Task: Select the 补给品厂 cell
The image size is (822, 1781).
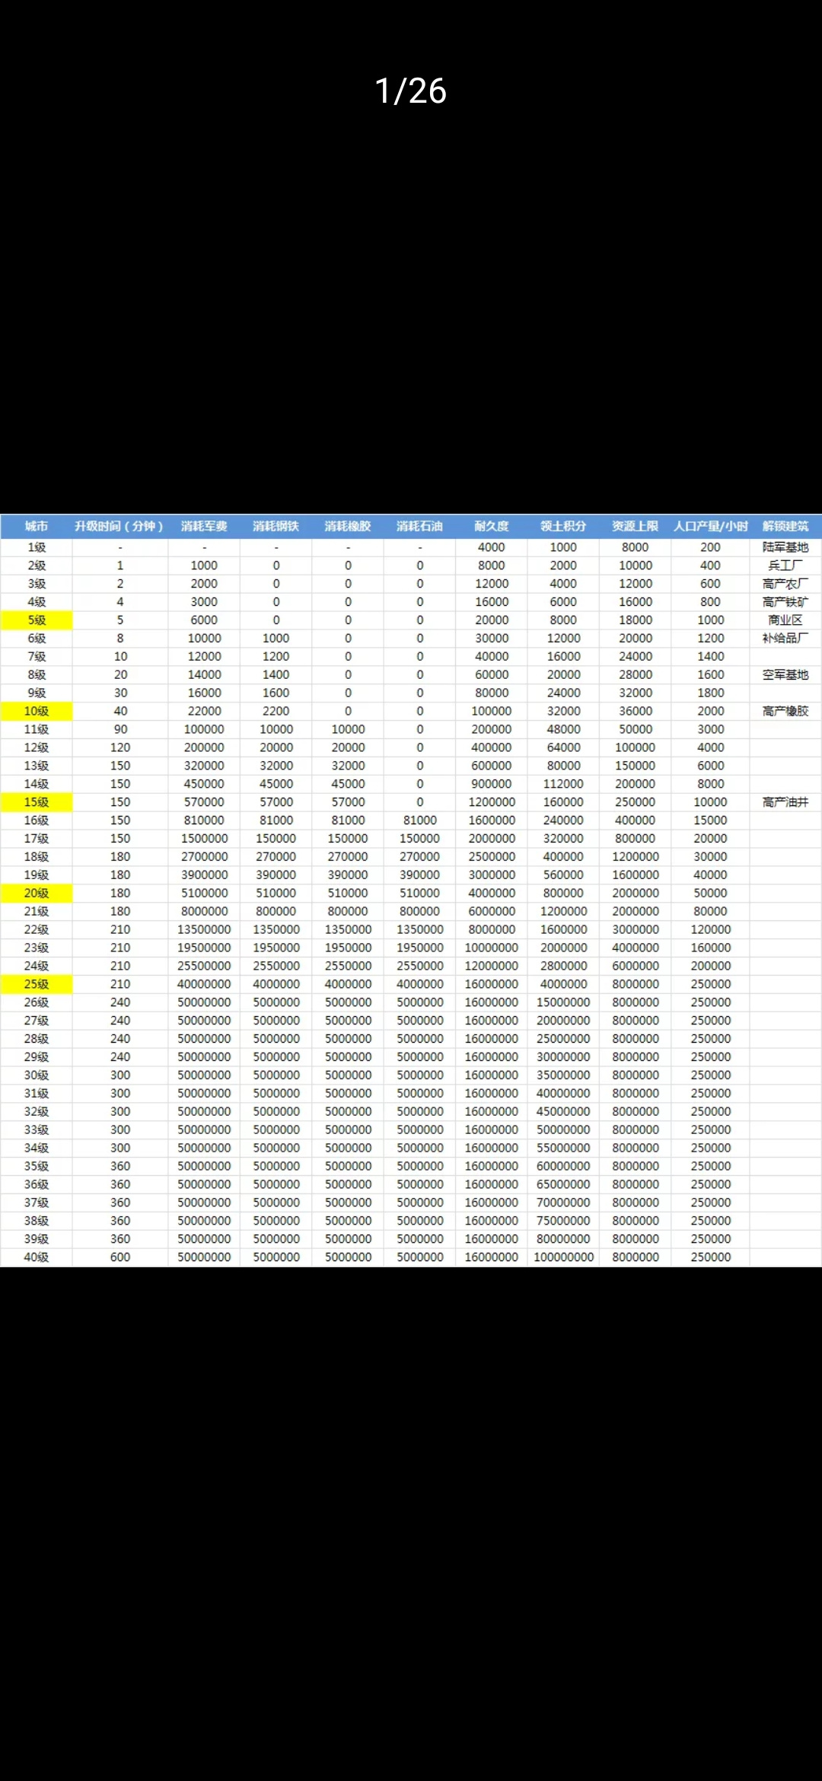Action: coord(785,639)
